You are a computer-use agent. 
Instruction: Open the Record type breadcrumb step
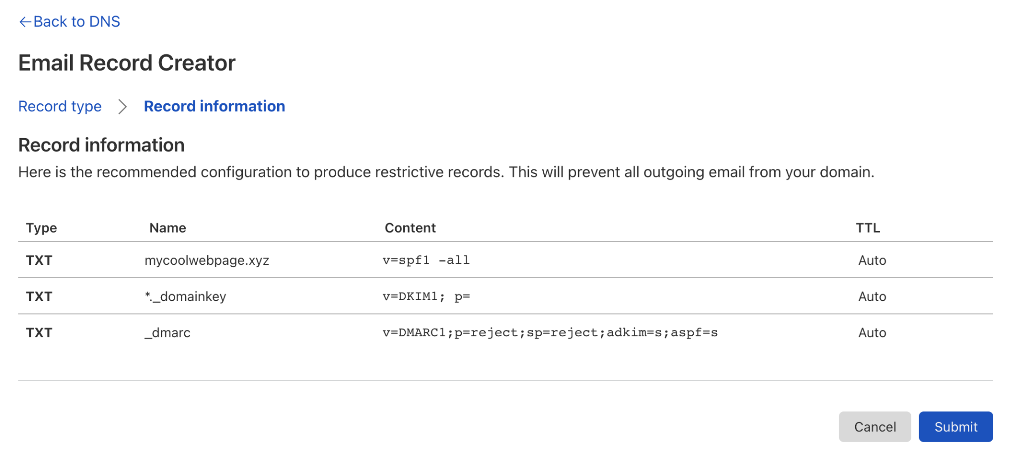(60, 106)
